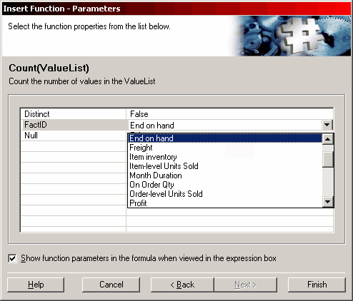Select Month Duration from the list
The height and width of the screenshot is (301, 353).
(225, 175)
